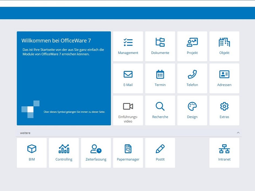Open the BIM cube icon
The height and width of the screenshot is (191, 255).
[32, 149]
